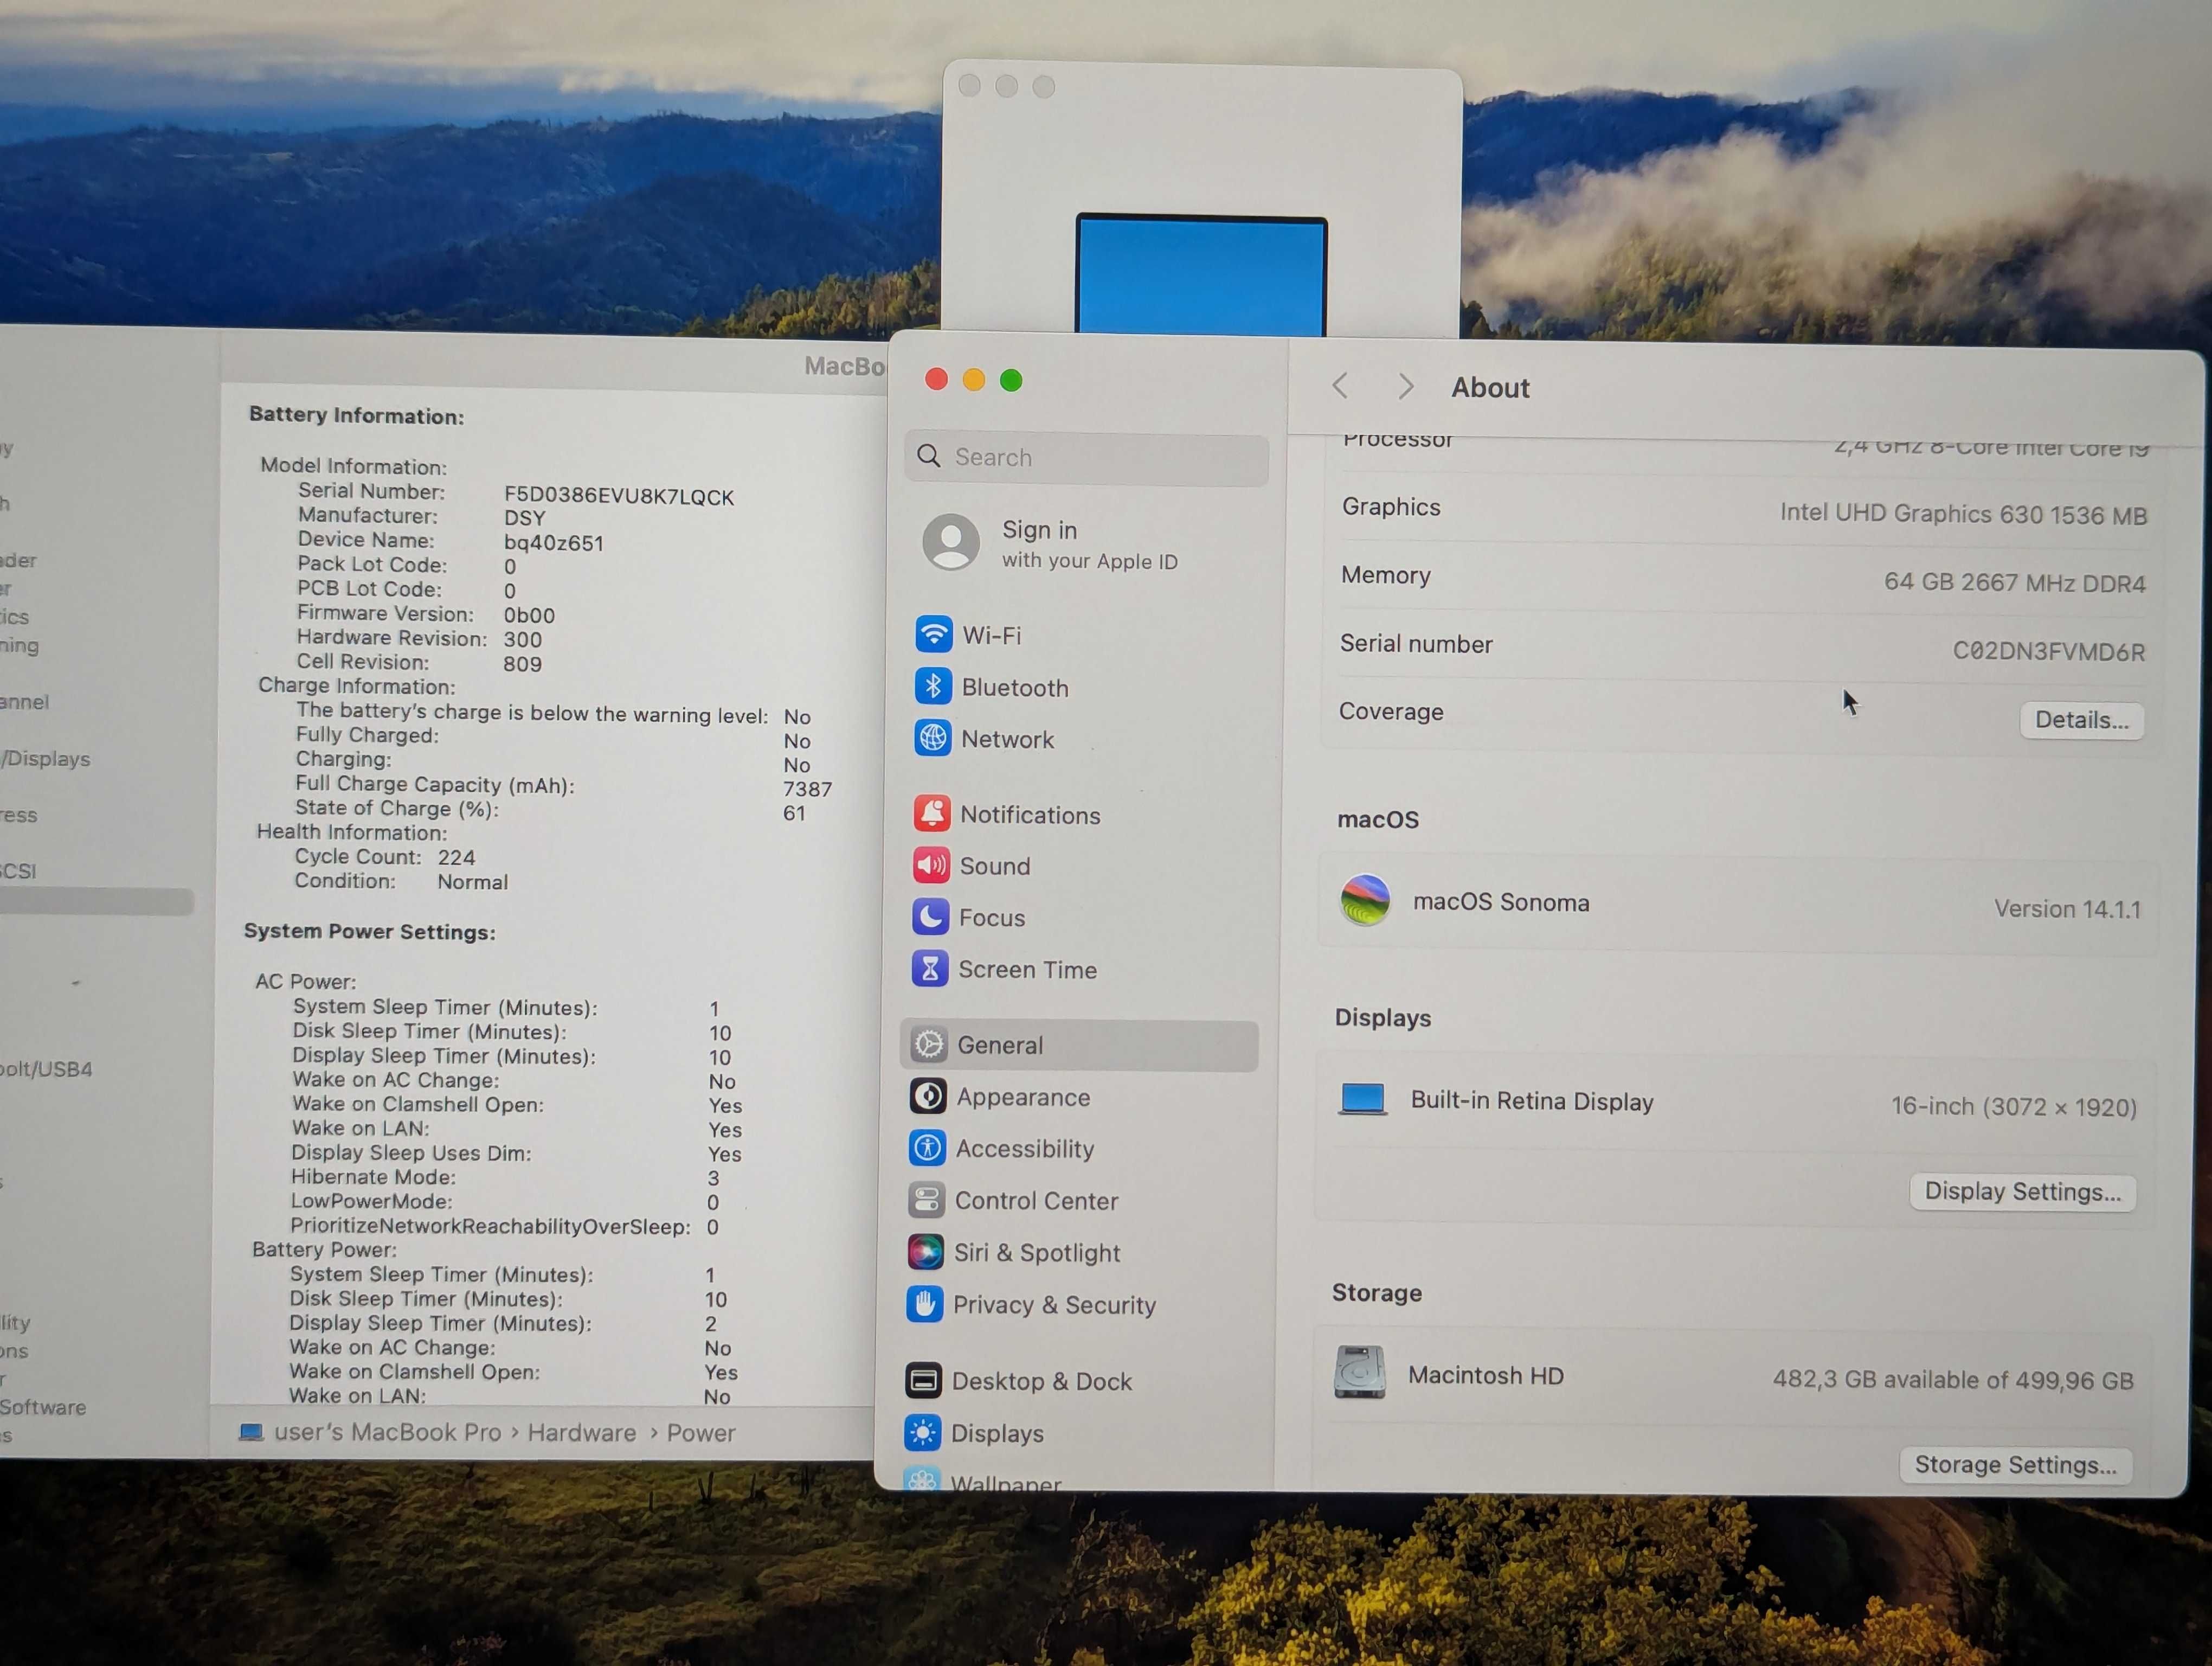
Task: Close System Settings with red button
Action: (x=936, y=379)
